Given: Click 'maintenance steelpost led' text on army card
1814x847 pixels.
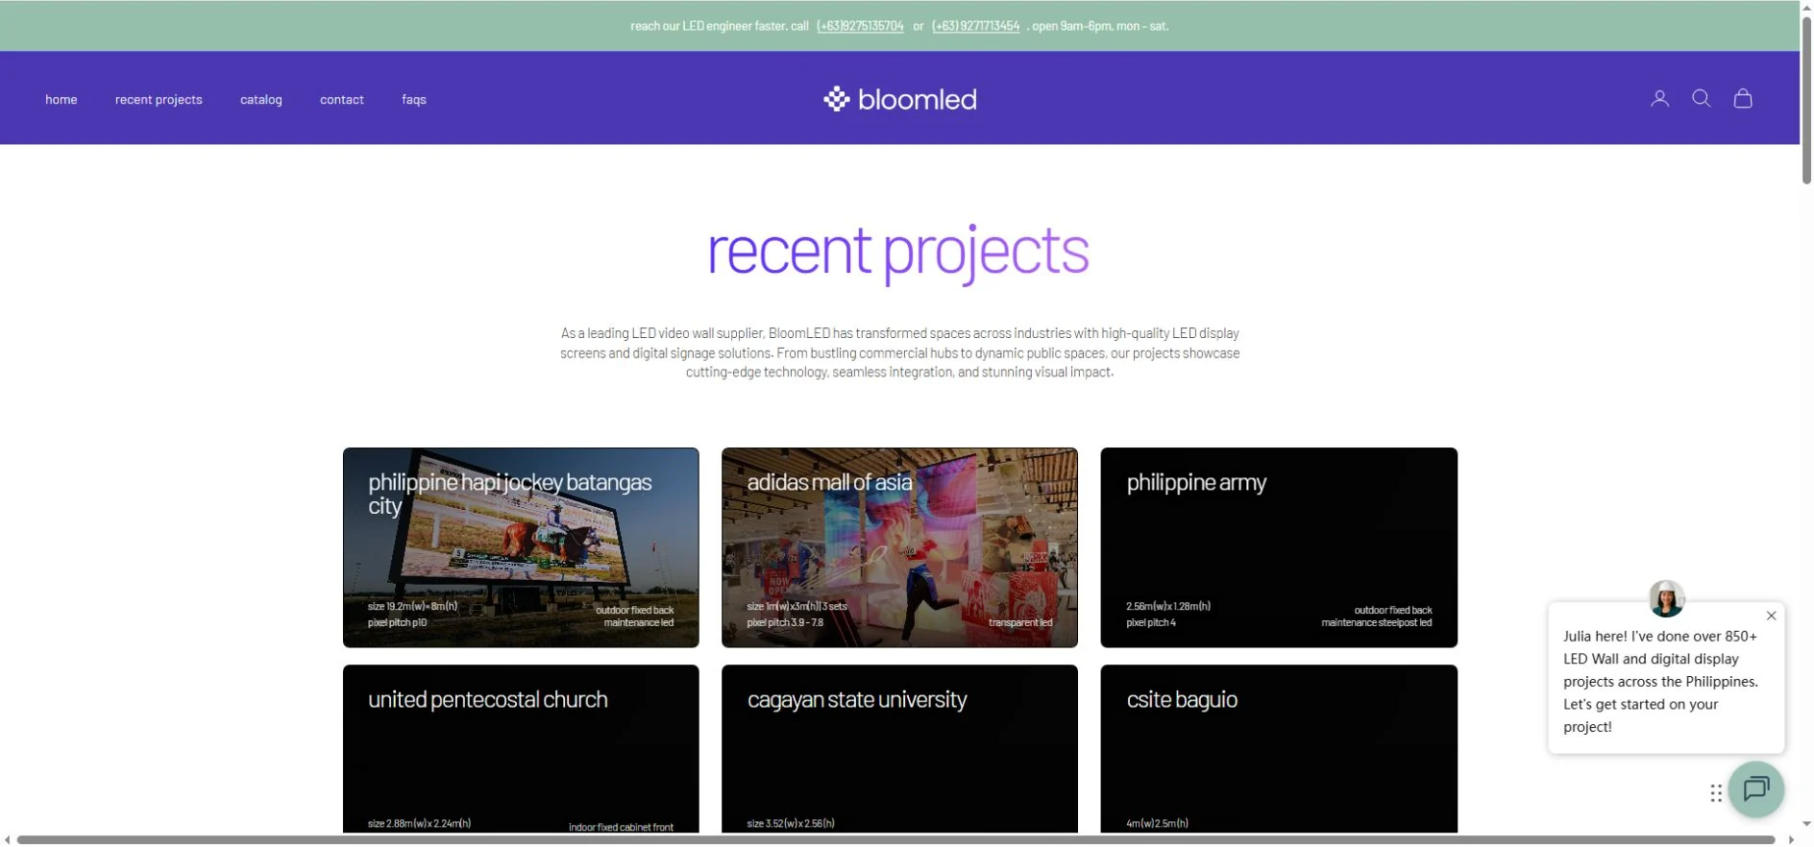Looking at the screenshot, I should tap(1376, 622).
